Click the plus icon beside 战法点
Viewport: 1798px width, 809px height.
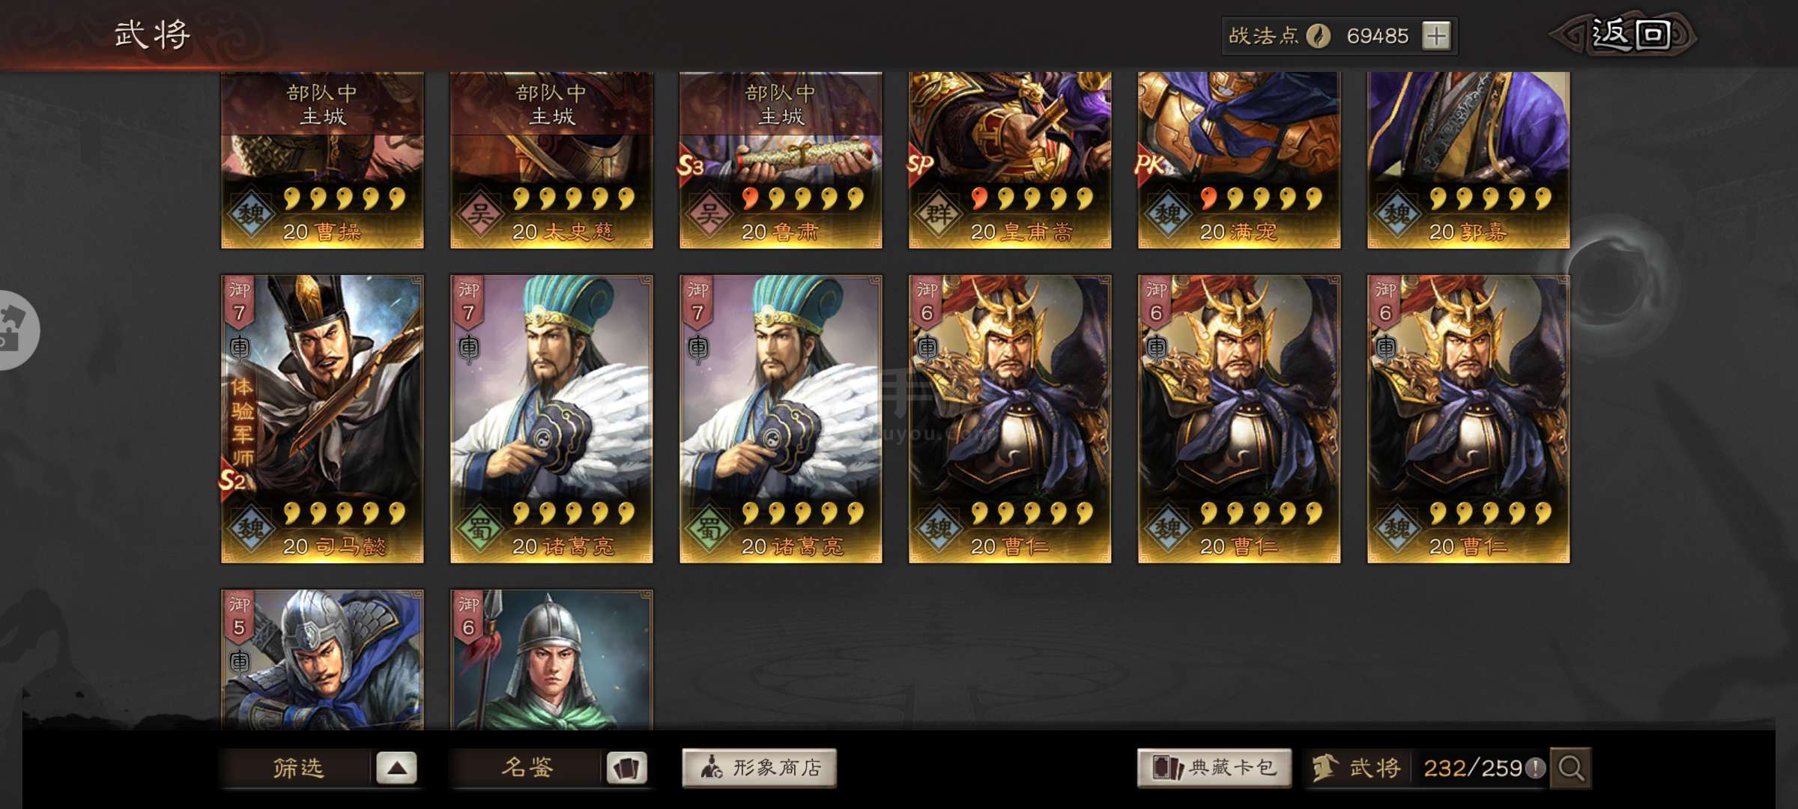click(x=1436, y=36)
